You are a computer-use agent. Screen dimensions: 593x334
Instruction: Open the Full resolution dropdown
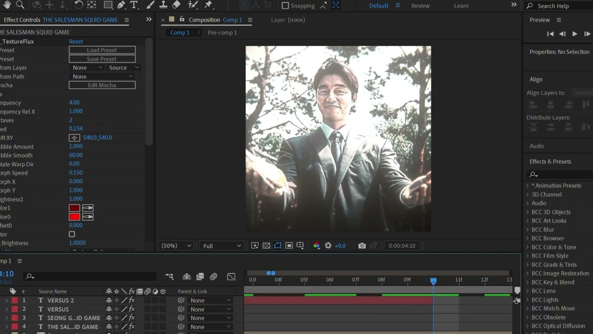coord(222,246)
